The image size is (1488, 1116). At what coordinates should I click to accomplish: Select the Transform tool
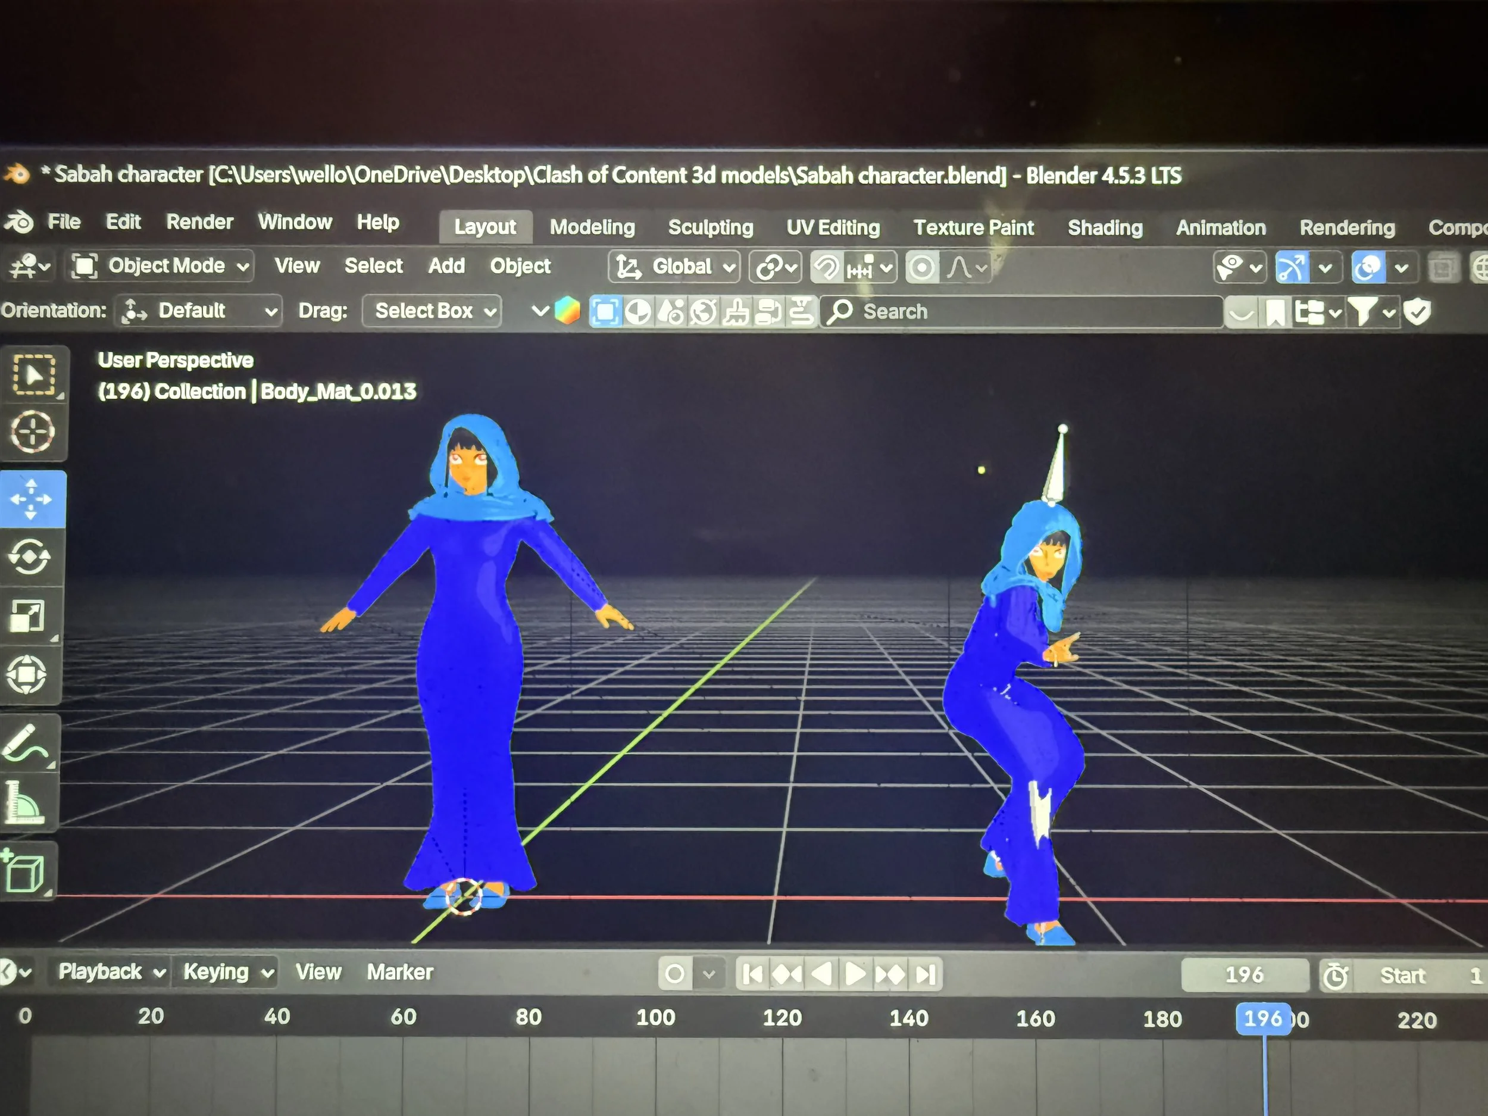pos(27,674)
